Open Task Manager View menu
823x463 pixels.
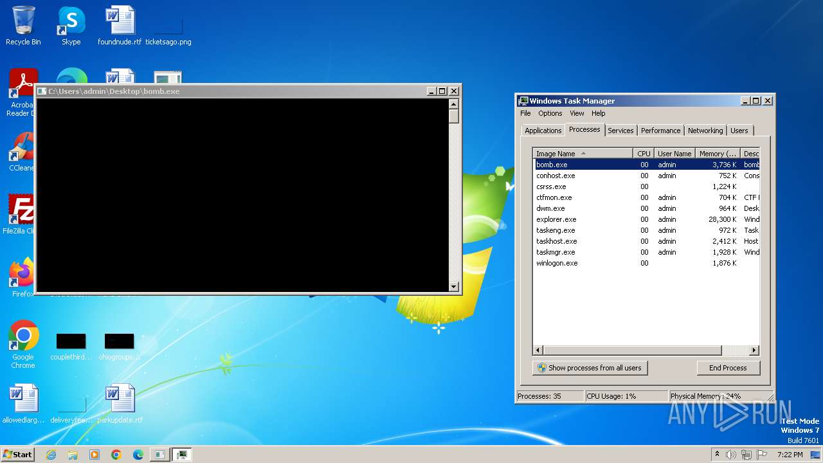pos(577,113)
